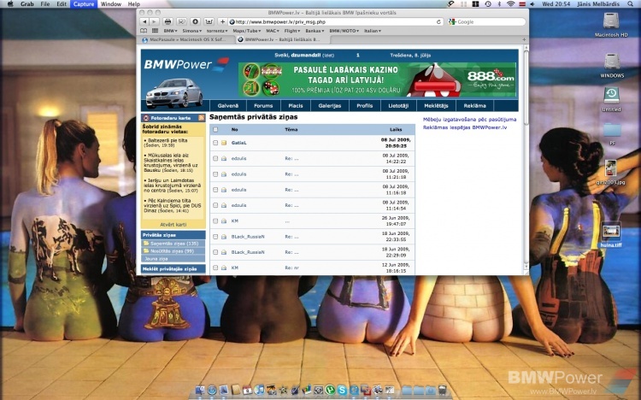Click the Safari window vertical scrollbar

pyautogui.click(x=526, y=157)
